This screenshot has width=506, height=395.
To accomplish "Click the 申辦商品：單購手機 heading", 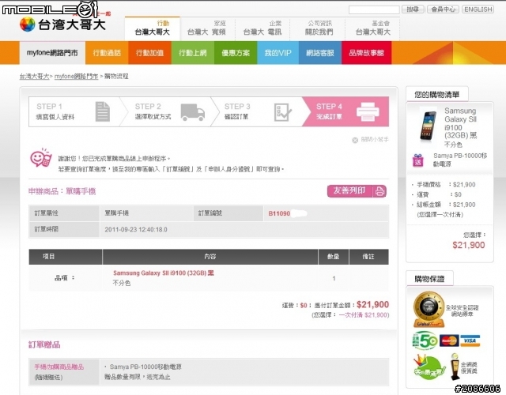I will 62,191.
